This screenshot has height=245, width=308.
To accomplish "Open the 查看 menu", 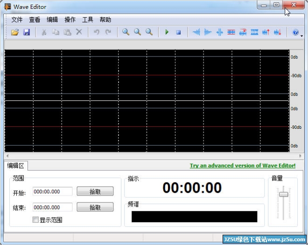I will tap(35, 20).
